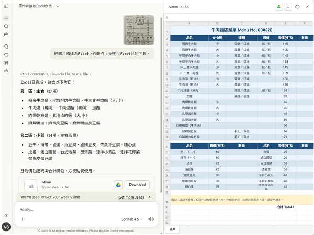314x235 pixels.
Task: Select column D header
Action: click(266, 23)
